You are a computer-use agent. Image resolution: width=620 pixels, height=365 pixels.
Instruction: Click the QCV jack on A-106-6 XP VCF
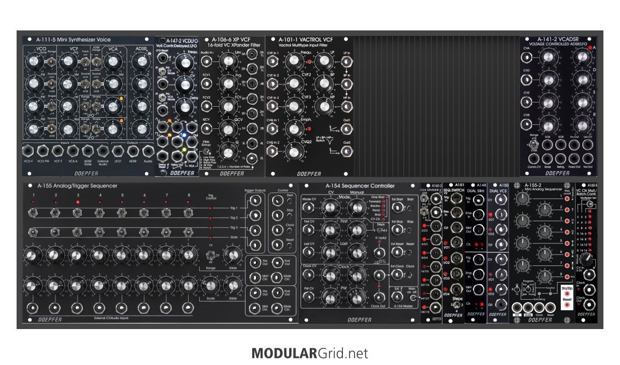coord(206,128)
